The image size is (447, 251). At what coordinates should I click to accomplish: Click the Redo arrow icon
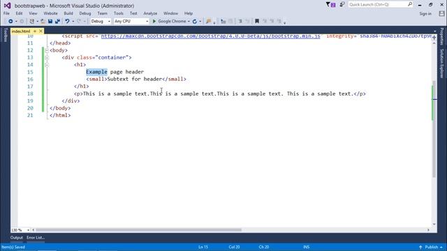(79, 22)
